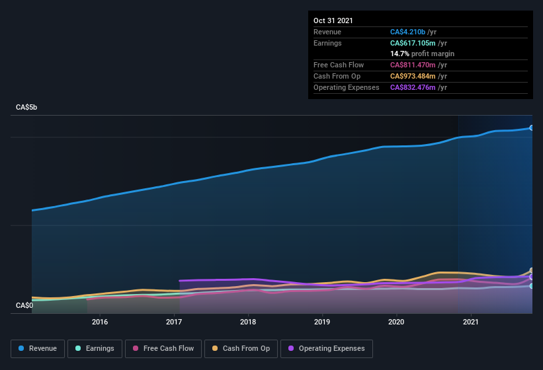Image resolution: width=543 pixels, height=370 pixels.
Task: Toggle the Operating Expenses legend button
Action: (x=327, y=349)
